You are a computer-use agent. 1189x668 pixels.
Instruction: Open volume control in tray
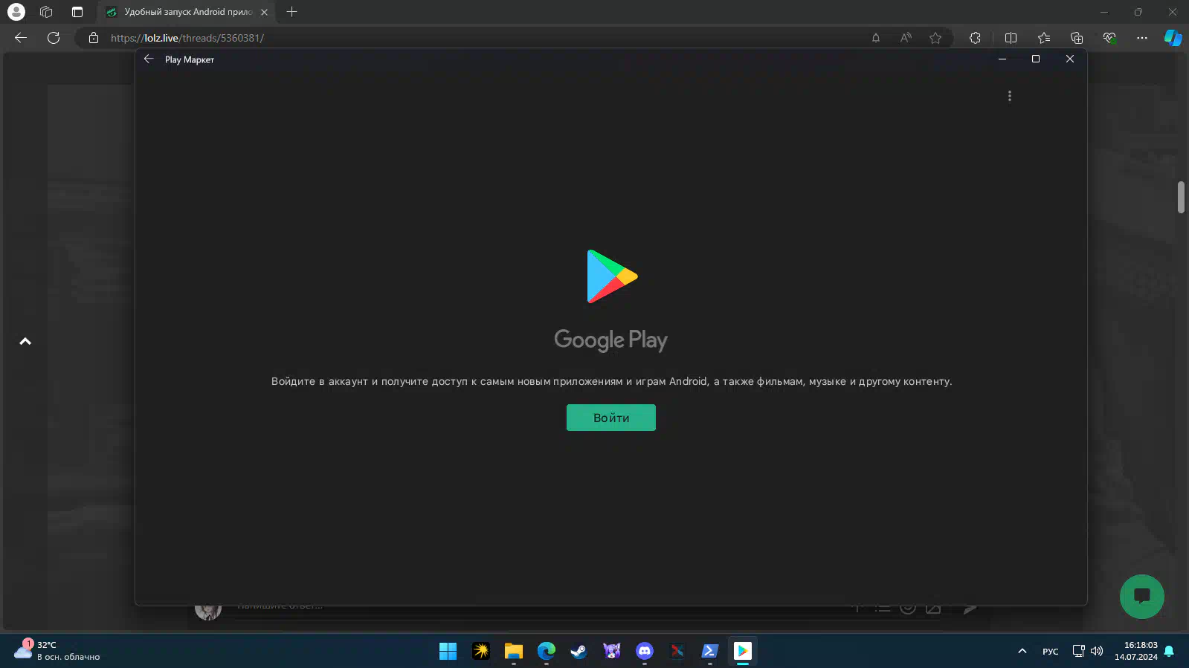1097,651
